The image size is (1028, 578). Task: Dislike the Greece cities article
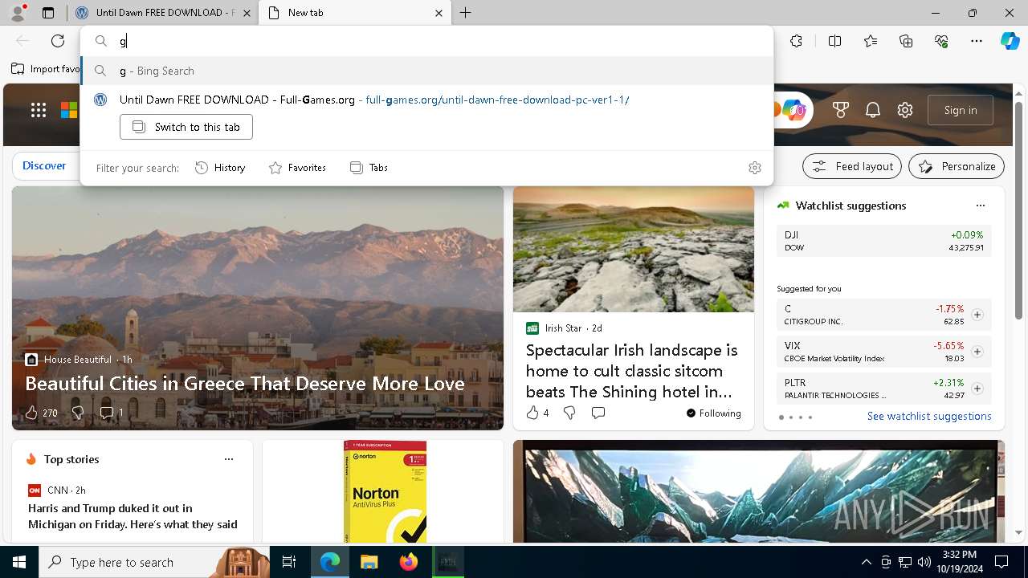78,413
